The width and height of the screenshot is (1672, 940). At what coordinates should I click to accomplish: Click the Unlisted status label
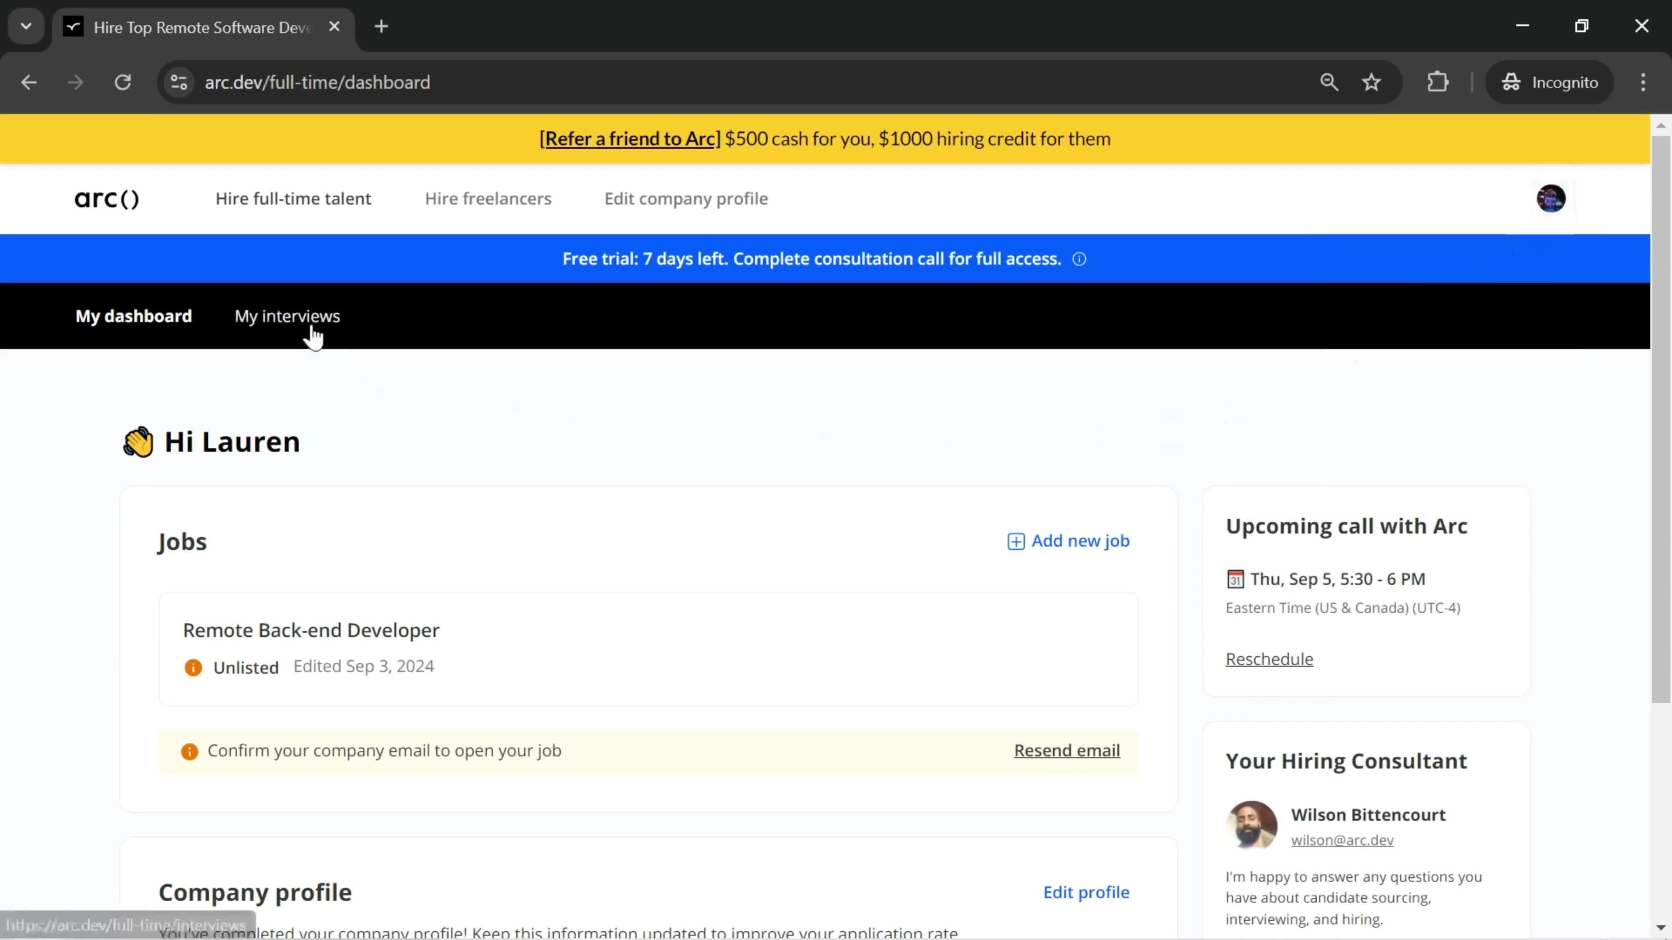(246, 668)
